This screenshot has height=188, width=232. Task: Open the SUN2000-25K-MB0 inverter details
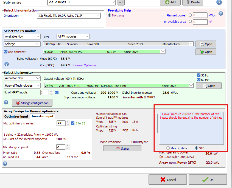pos(209,86)
